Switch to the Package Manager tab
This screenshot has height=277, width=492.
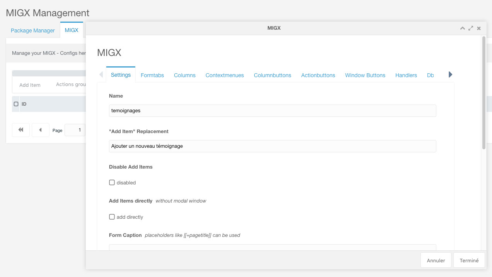(33, 30)
